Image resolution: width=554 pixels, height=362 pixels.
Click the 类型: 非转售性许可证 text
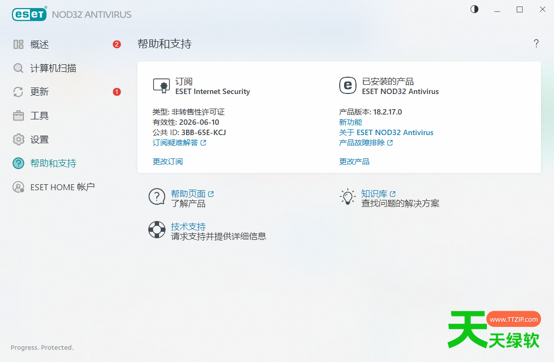tap(188, 112)
